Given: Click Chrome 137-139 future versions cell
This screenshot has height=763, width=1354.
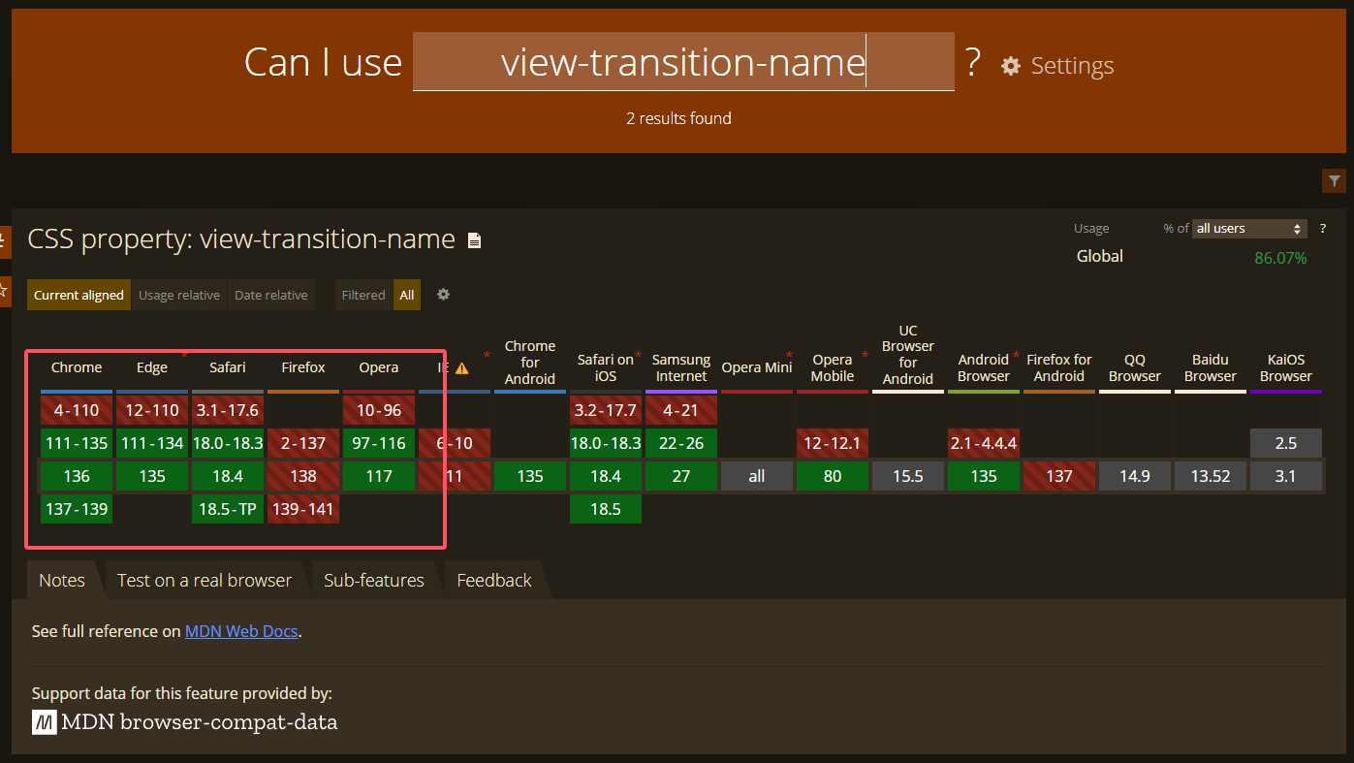Looking at the screenshot, I should (x=77, y=509).
